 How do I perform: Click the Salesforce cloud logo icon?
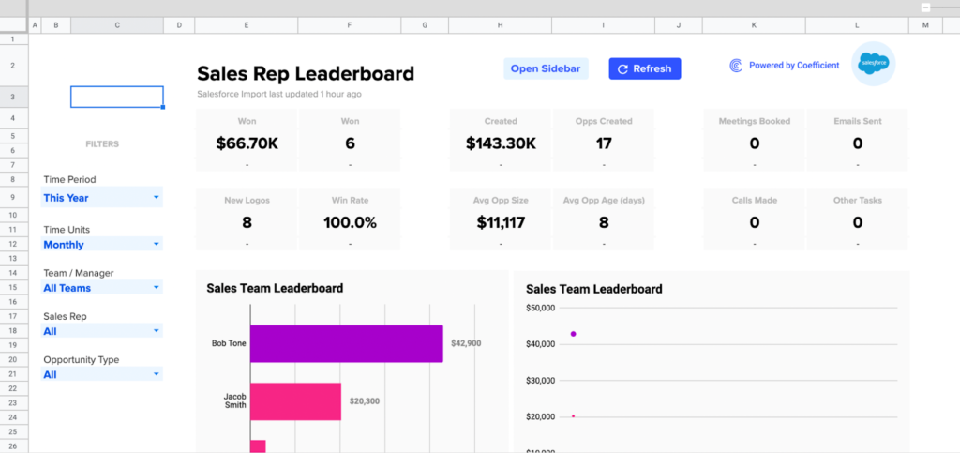click(873, 65)
